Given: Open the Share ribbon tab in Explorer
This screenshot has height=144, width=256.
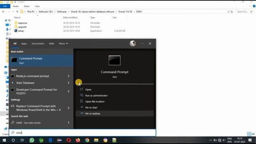Looking at the screenshot, I should tap(27, 6).
